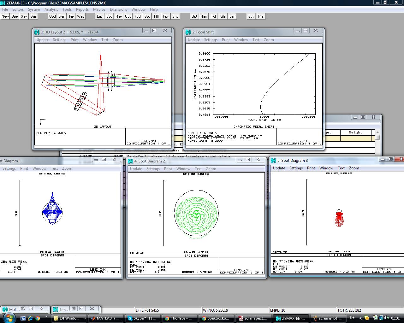Open Settings in the Spot Diagram 2 window

153,168
